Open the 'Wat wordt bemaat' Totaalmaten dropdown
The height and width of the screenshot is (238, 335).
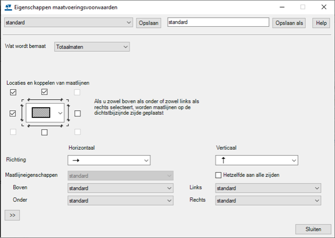click(92, 47)
